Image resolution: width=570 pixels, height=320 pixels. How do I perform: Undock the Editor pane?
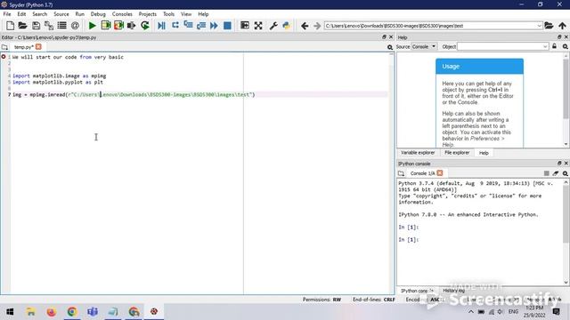[384, 37]
